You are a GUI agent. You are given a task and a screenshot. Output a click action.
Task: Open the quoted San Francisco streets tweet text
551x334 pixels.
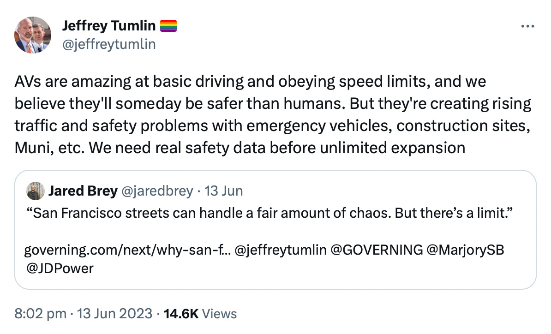(270, 213)
